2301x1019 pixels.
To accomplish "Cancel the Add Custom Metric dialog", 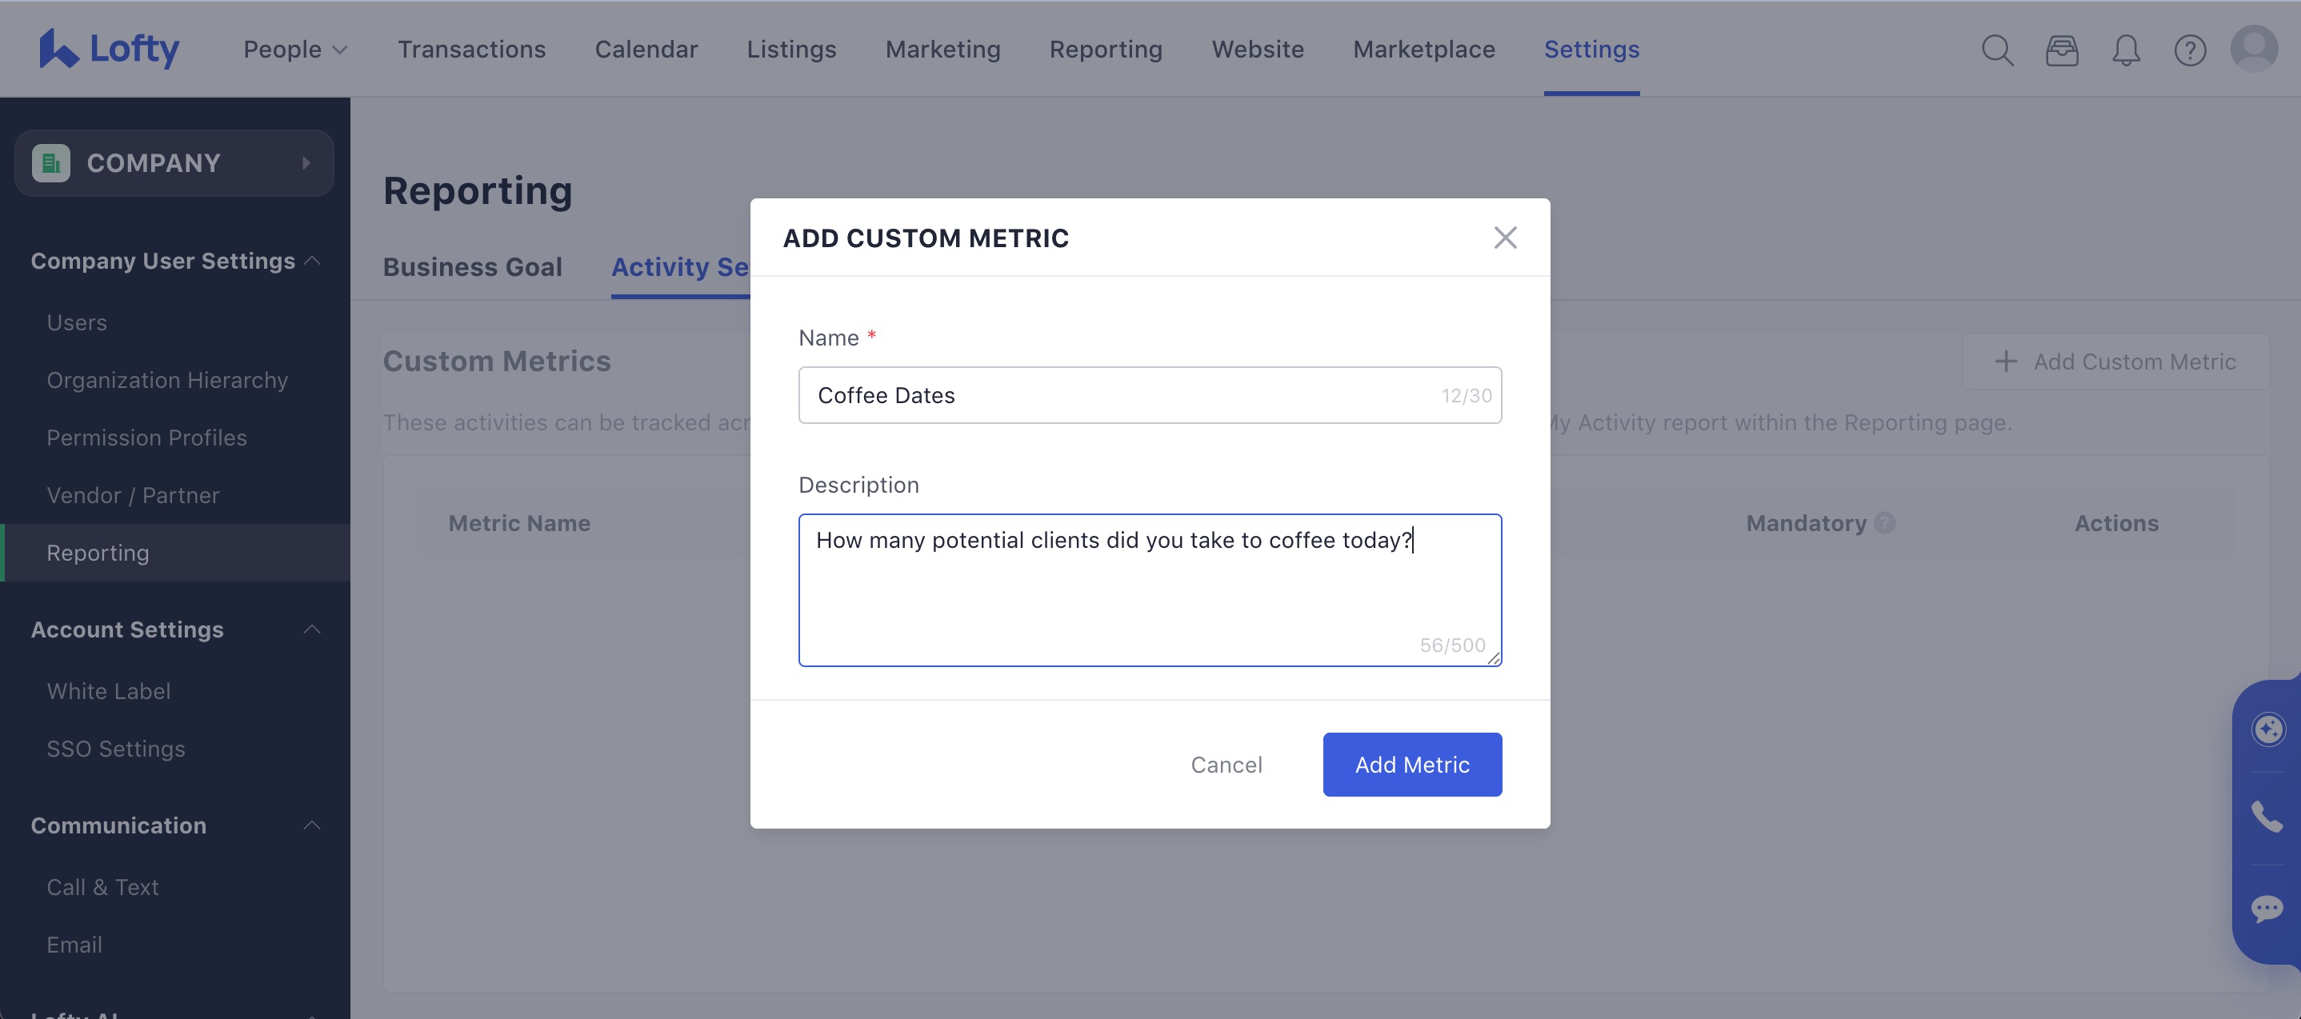I will (x=1227, y=765).
